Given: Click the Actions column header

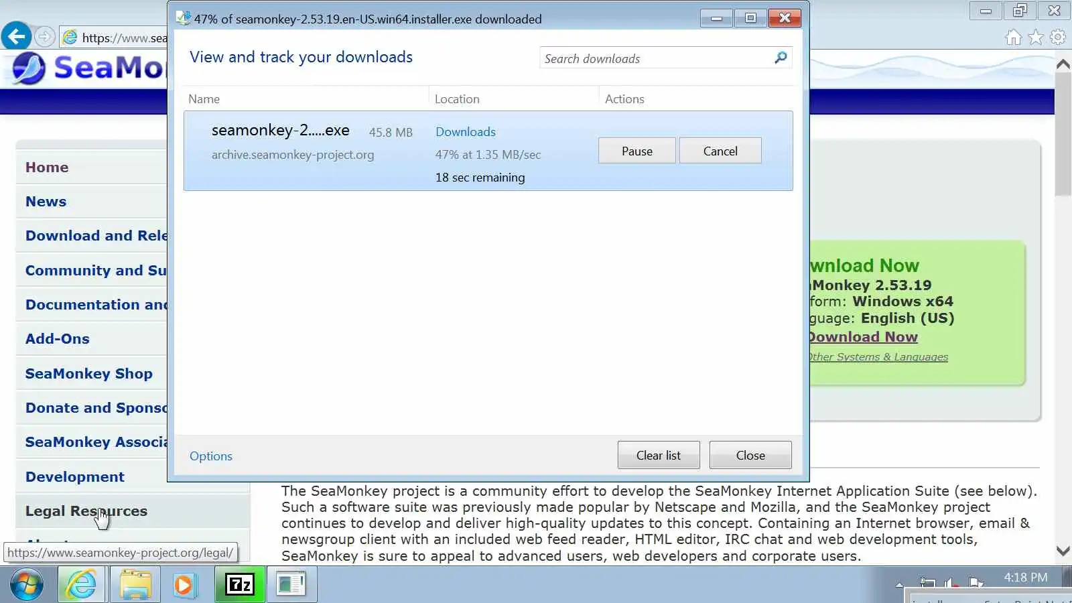Looking at the screenshot, I should (x=624, y=98).
